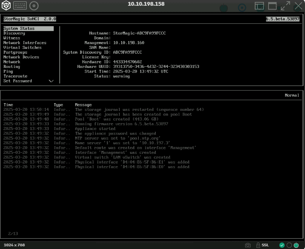Open the Traceroute menu entry
The height and width of the screenshot is (249, 305).
[15, 76]
